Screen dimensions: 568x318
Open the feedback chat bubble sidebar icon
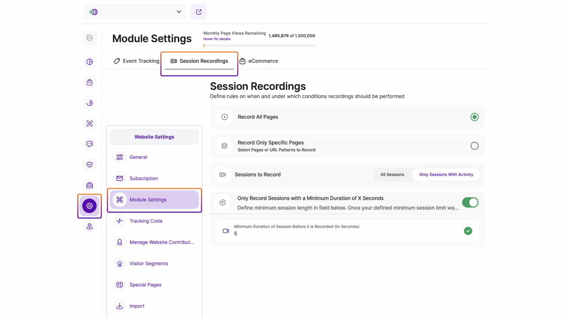point(89,144)
